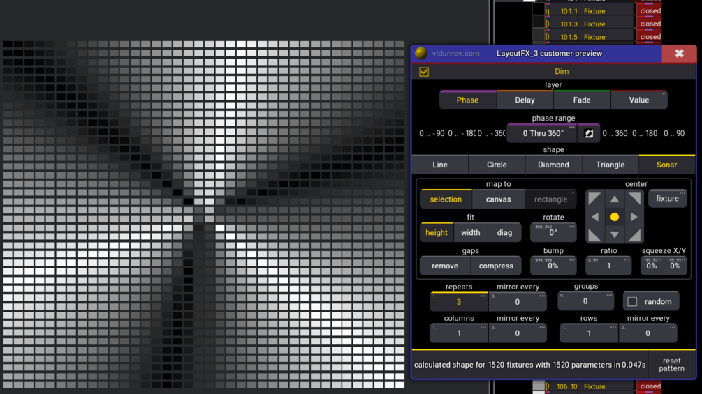
Task: Switch to the Delay layer tab
Action: (525, 100)
